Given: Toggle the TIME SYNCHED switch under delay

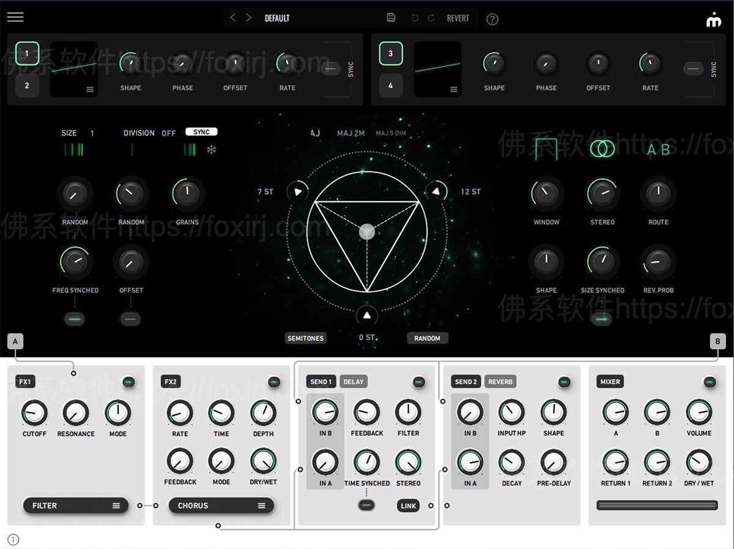Looking at the screenshot, I should coord(367,505).
